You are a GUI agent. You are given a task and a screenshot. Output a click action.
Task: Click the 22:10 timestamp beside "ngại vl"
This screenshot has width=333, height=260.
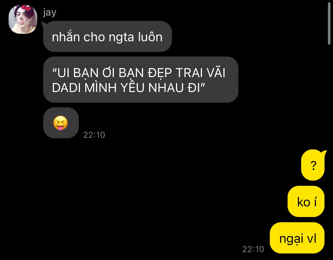point(253,249)
